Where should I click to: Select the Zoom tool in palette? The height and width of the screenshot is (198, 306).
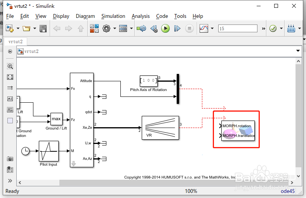pyautogui.click(x=10, y=66)
